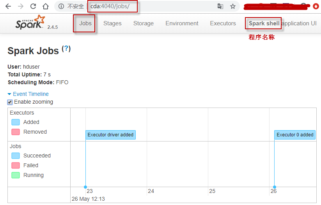Select the Executor 0 added timeline event

(x=295, y=135)
